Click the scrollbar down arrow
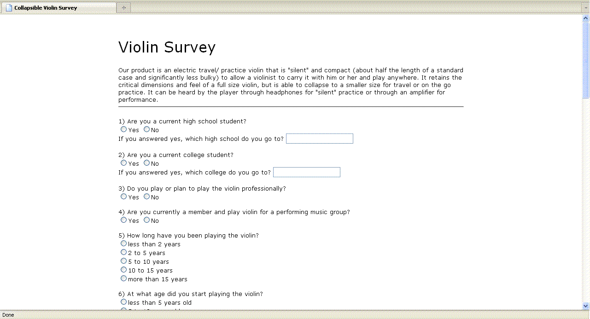 click(x=585, y=306)
